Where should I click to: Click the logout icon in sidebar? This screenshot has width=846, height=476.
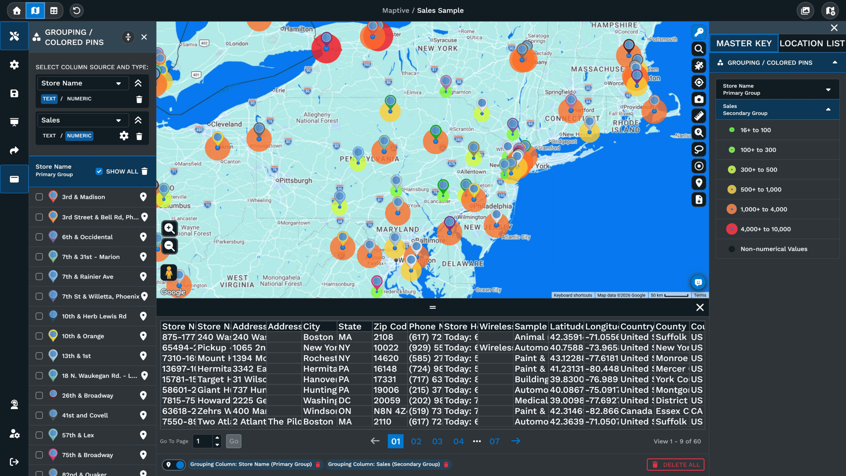point(14,462)
